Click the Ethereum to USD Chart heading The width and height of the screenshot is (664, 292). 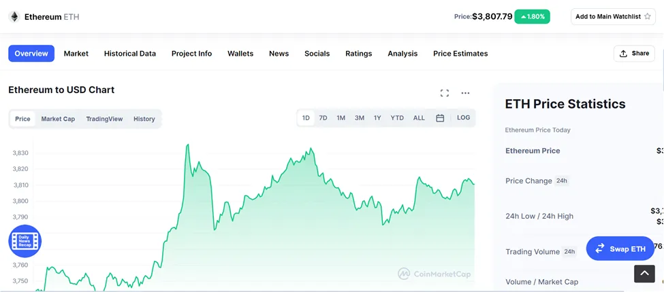[x=61, y=90]
